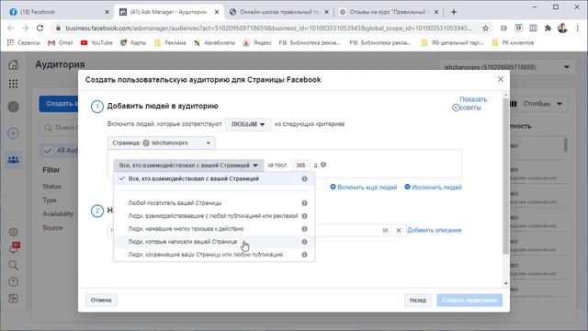
Task: Click the plus create icon in left sidebar
Action: coord(13,133)
